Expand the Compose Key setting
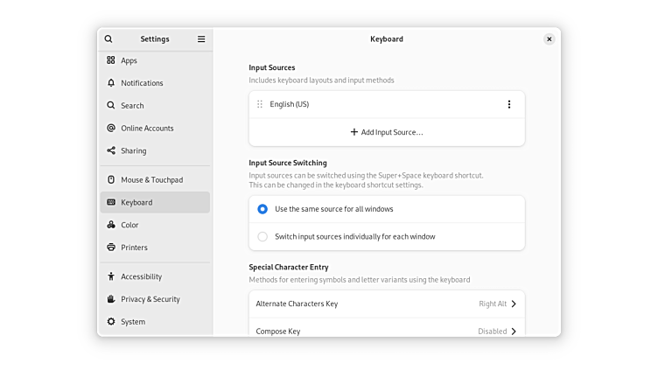658x370 pixels. 386,331
